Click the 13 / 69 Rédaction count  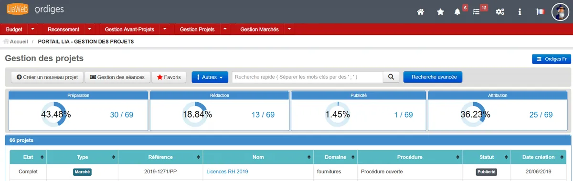click(x=263, y=115)
